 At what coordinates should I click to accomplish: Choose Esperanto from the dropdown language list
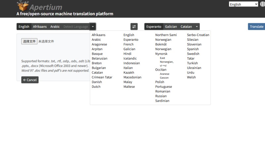point(131,39)
